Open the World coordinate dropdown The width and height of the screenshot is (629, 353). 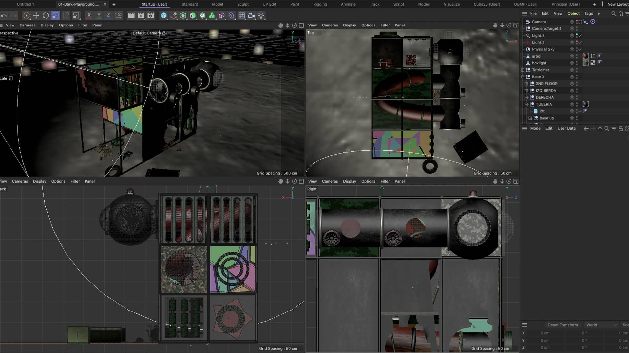coord(601,325)
